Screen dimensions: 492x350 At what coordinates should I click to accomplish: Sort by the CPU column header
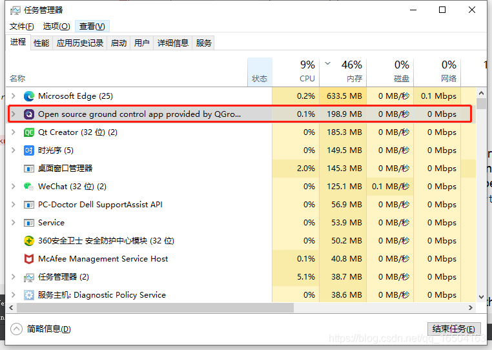coord(296,72)
